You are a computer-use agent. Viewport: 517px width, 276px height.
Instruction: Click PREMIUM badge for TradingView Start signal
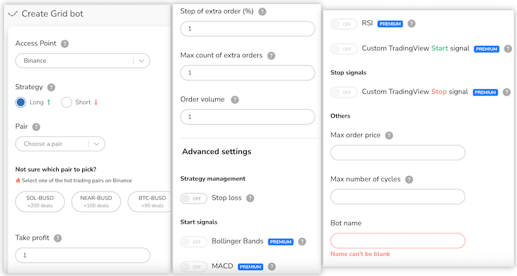(x=487, y=49)
